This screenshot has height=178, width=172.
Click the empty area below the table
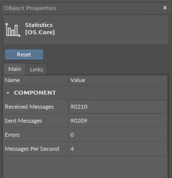85,167
